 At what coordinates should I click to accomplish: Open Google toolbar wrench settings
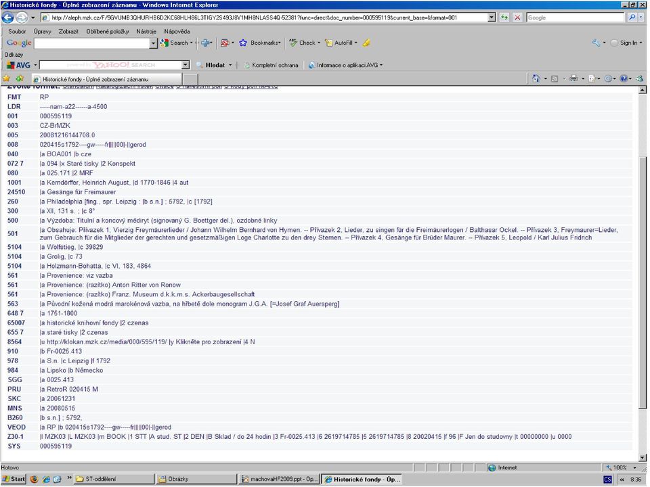point(596,43)
